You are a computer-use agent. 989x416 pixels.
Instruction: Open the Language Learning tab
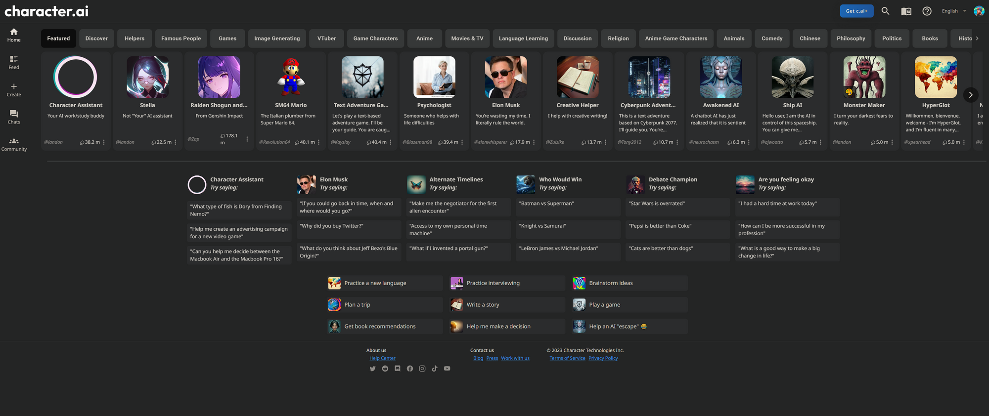pyautogui.click(x=523, y=39)
